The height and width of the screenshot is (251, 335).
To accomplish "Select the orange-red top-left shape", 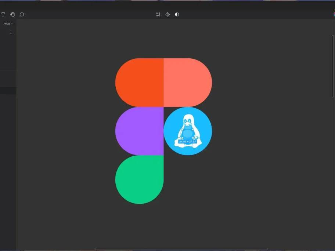I will pyautogui.click(x=140, y=83).
